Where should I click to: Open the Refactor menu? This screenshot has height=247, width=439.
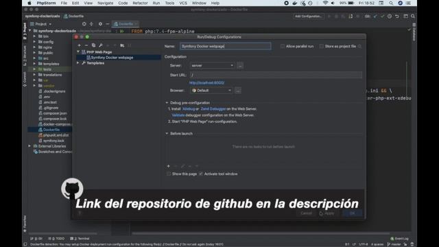tap(140, 3)
